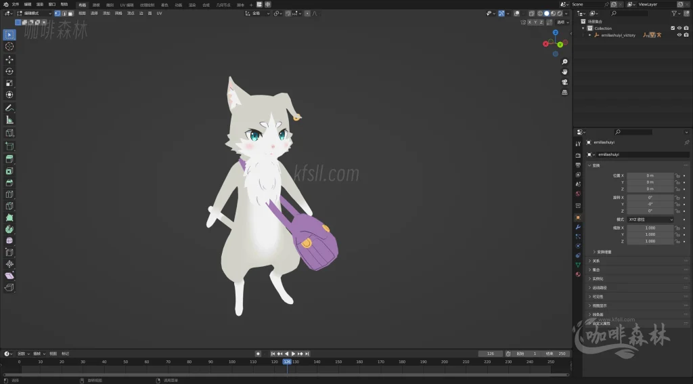
Task: Toggle auto keying record button
Action: [258, 354]
